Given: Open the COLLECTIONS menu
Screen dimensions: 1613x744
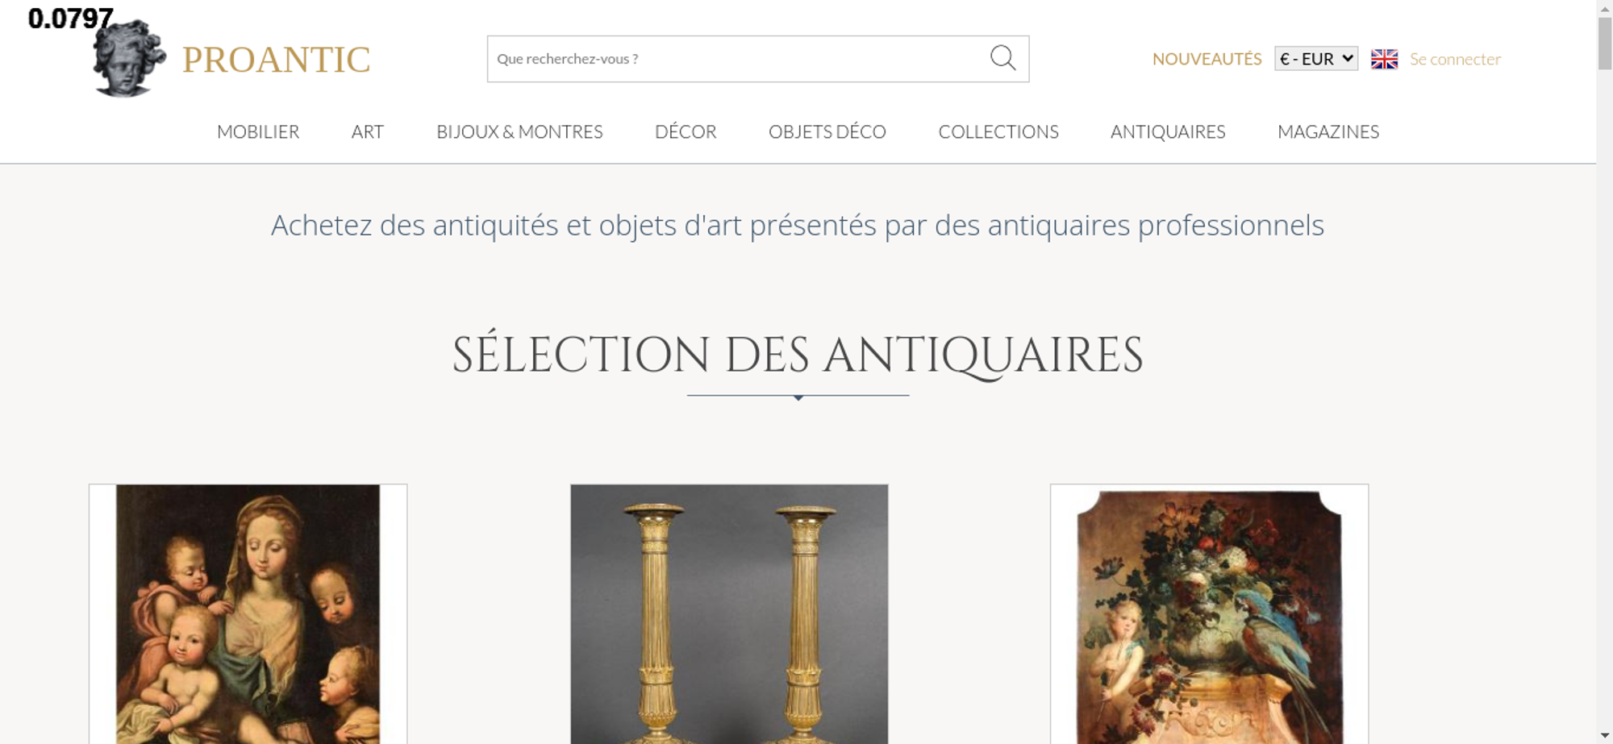Looking at the screenshot, I should [998, 131].
